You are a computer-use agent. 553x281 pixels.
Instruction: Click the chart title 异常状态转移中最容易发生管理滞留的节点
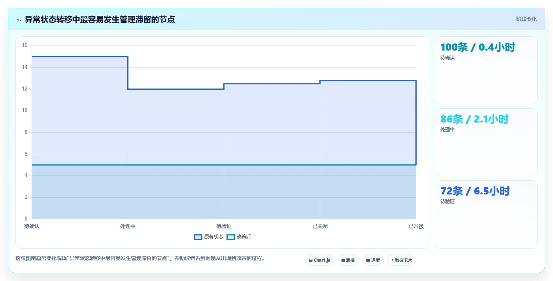pyautogui.click(x=100, y=19)
